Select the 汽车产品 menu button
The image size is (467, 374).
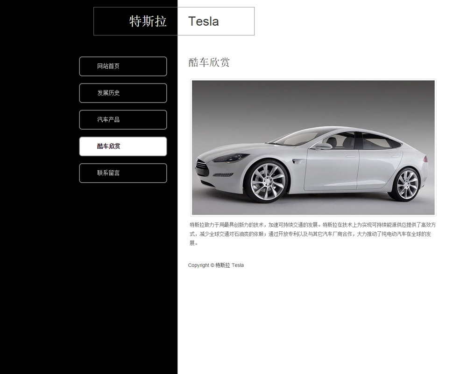123,120
